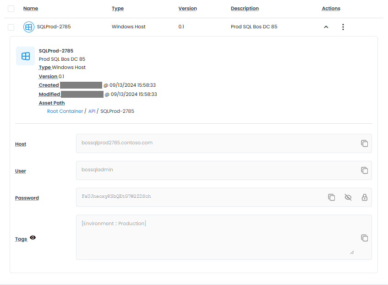Sort by the Version column header
The width and height of the screenshot is (388, 285).
tap(187, 9)
